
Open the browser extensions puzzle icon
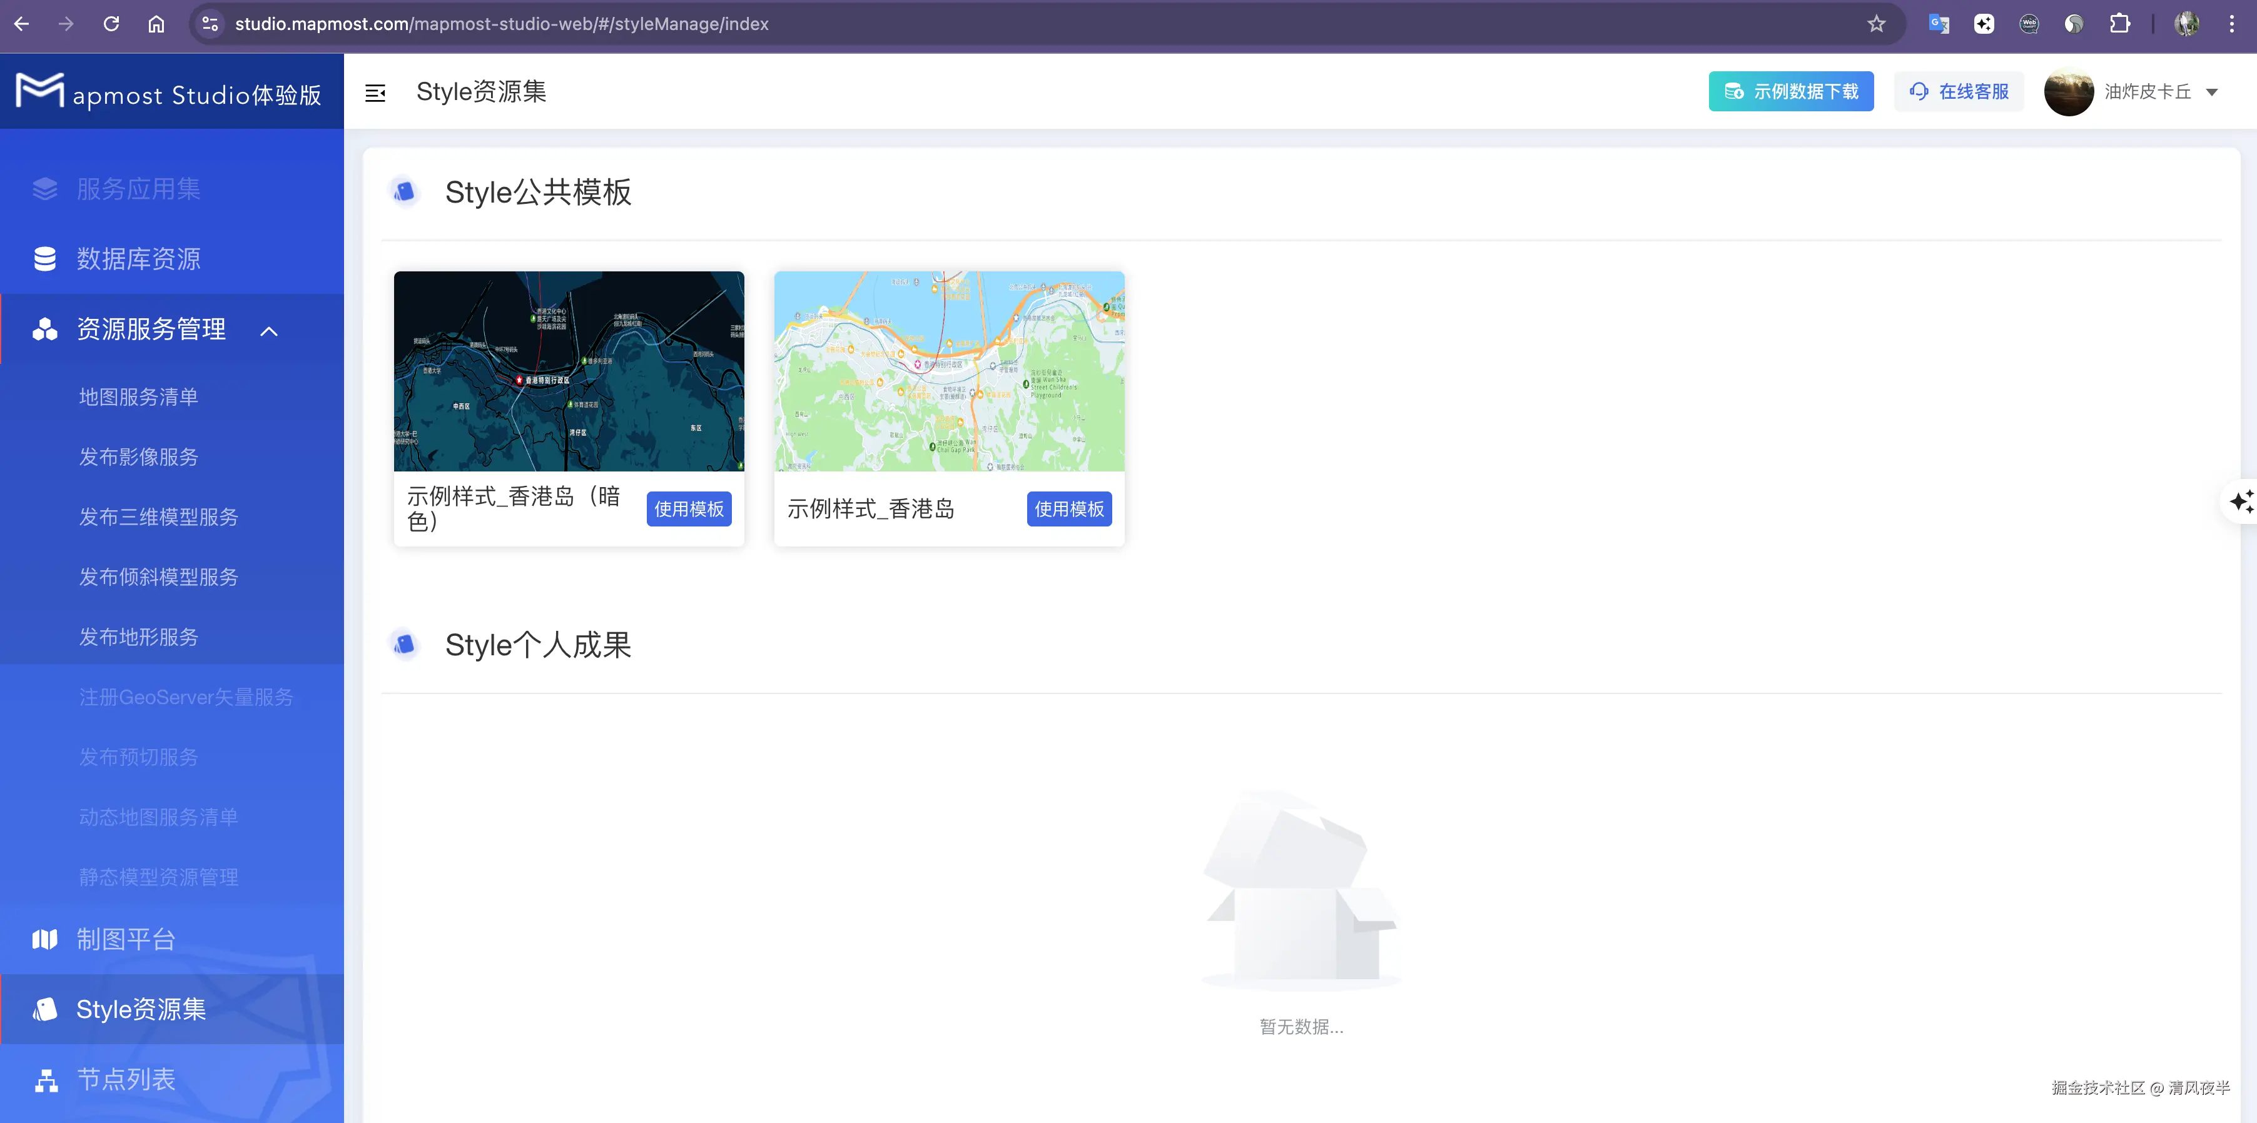2119,24
